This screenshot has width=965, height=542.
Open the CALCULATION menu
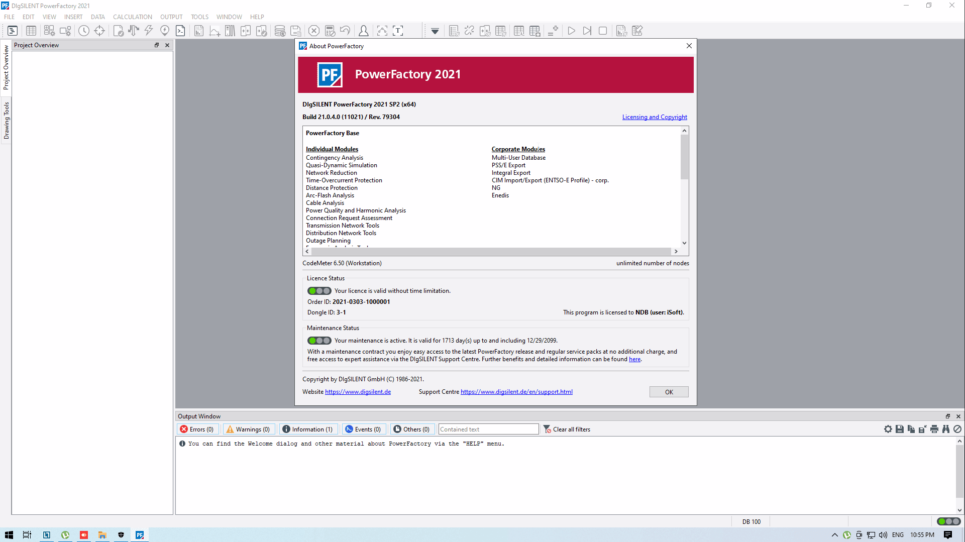[132, 17]
